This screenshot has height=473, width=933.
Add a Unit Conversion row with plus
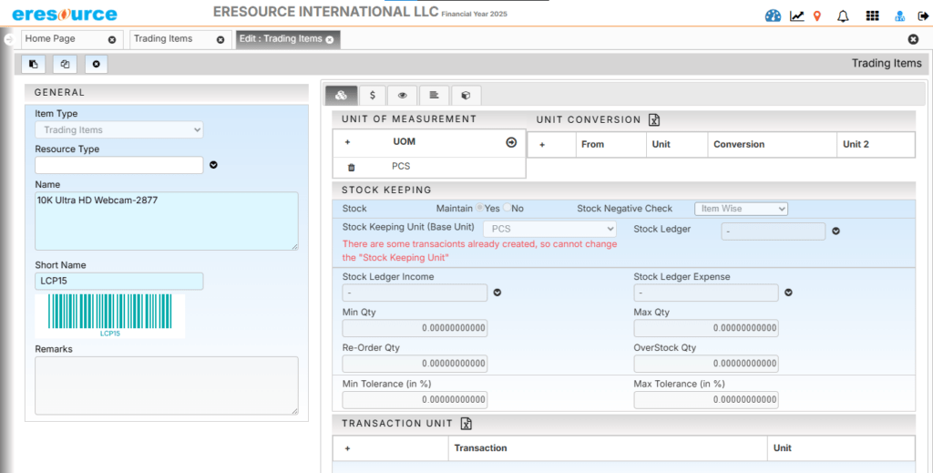tap(542, 145)
